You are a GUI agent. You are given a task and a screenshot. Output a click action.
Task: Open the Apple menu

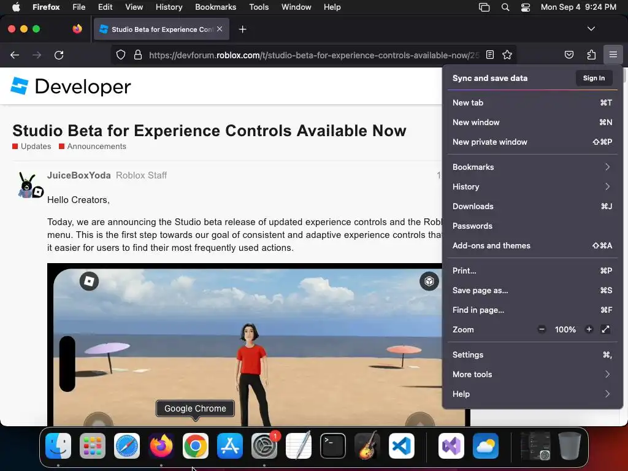point(16,7)
